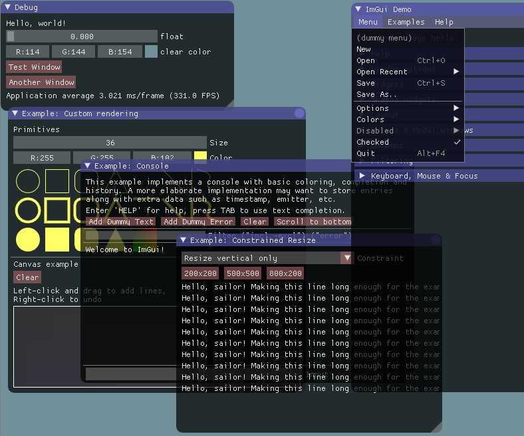Open the Examples menu
Screen dimensions: 524x436
[x=406, y=22]
